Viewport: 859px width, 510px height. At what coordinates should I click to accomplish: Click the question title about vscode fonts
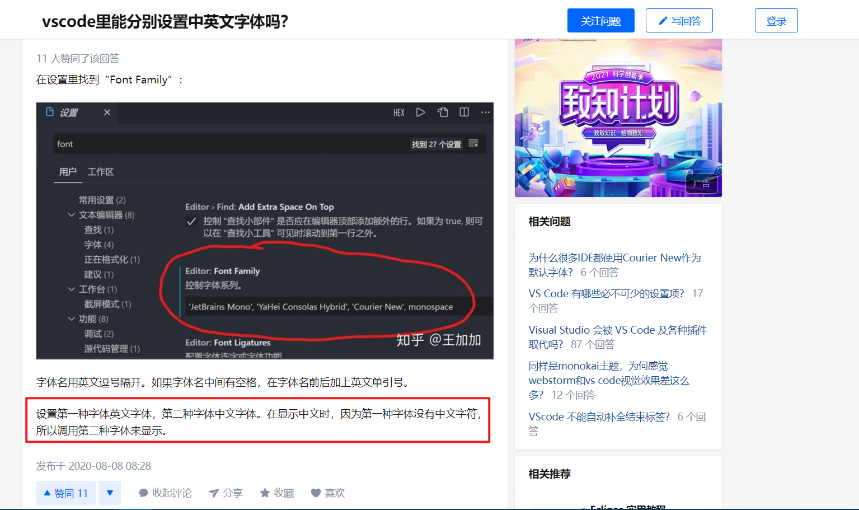(x=165, y=21)
